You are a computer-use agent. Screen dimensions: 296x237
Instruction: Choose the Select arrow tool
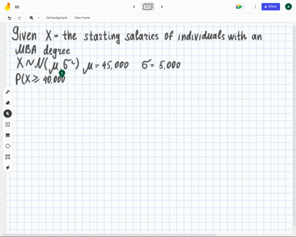(x=7, y=114)
